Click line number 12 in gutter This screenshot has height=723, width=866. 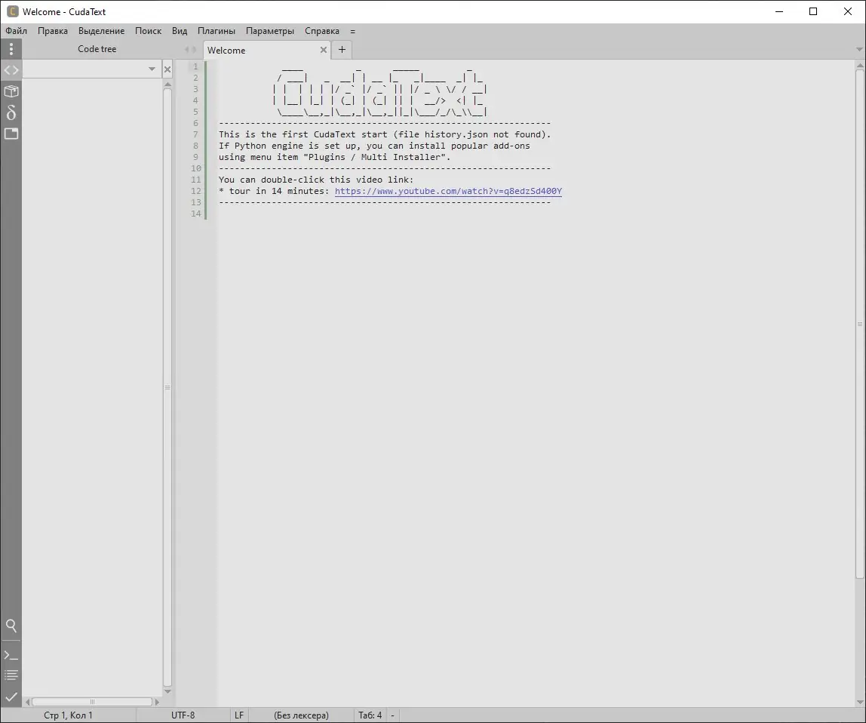click(196, 191)
